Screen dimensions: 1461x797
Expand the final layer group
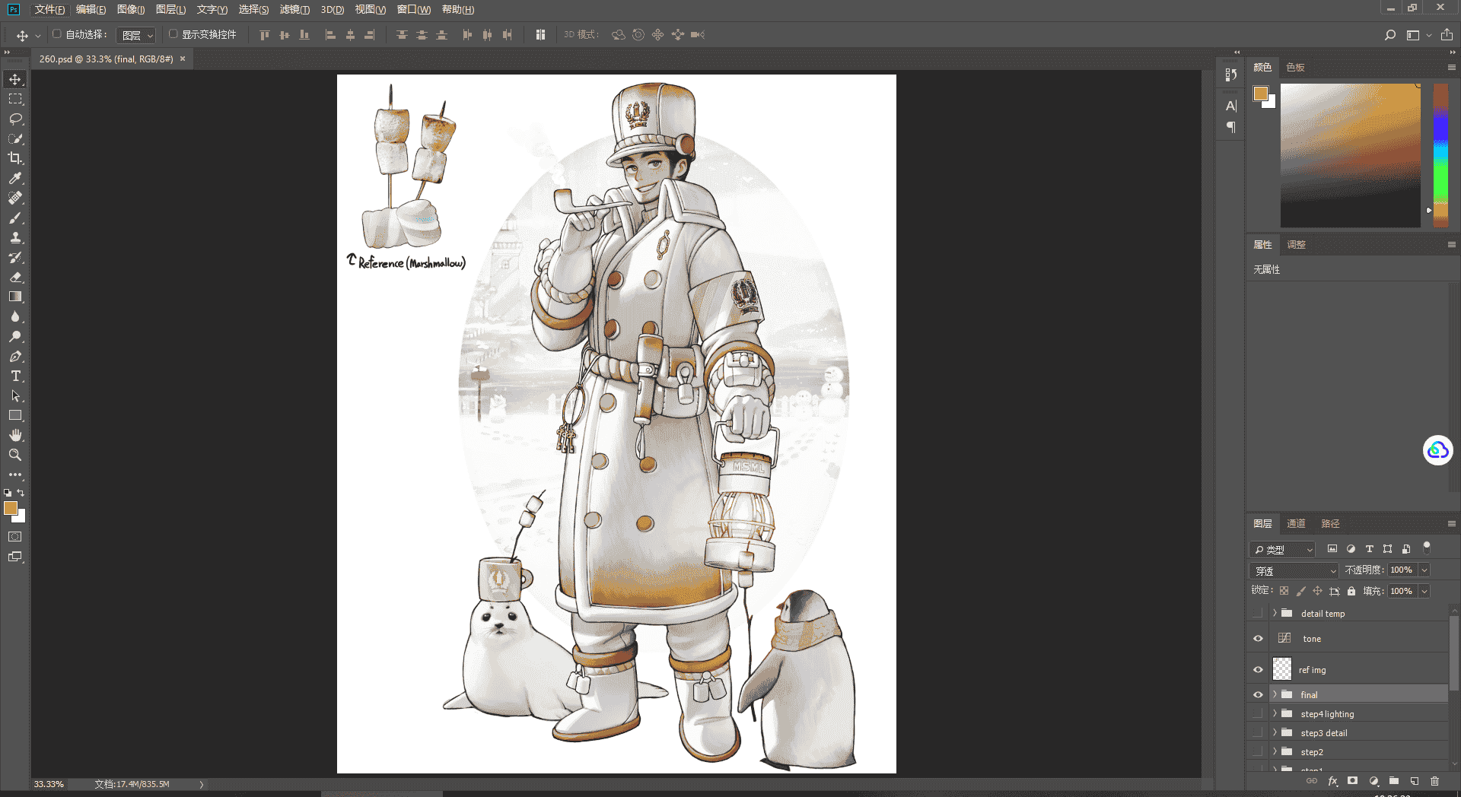[1275, 694]
